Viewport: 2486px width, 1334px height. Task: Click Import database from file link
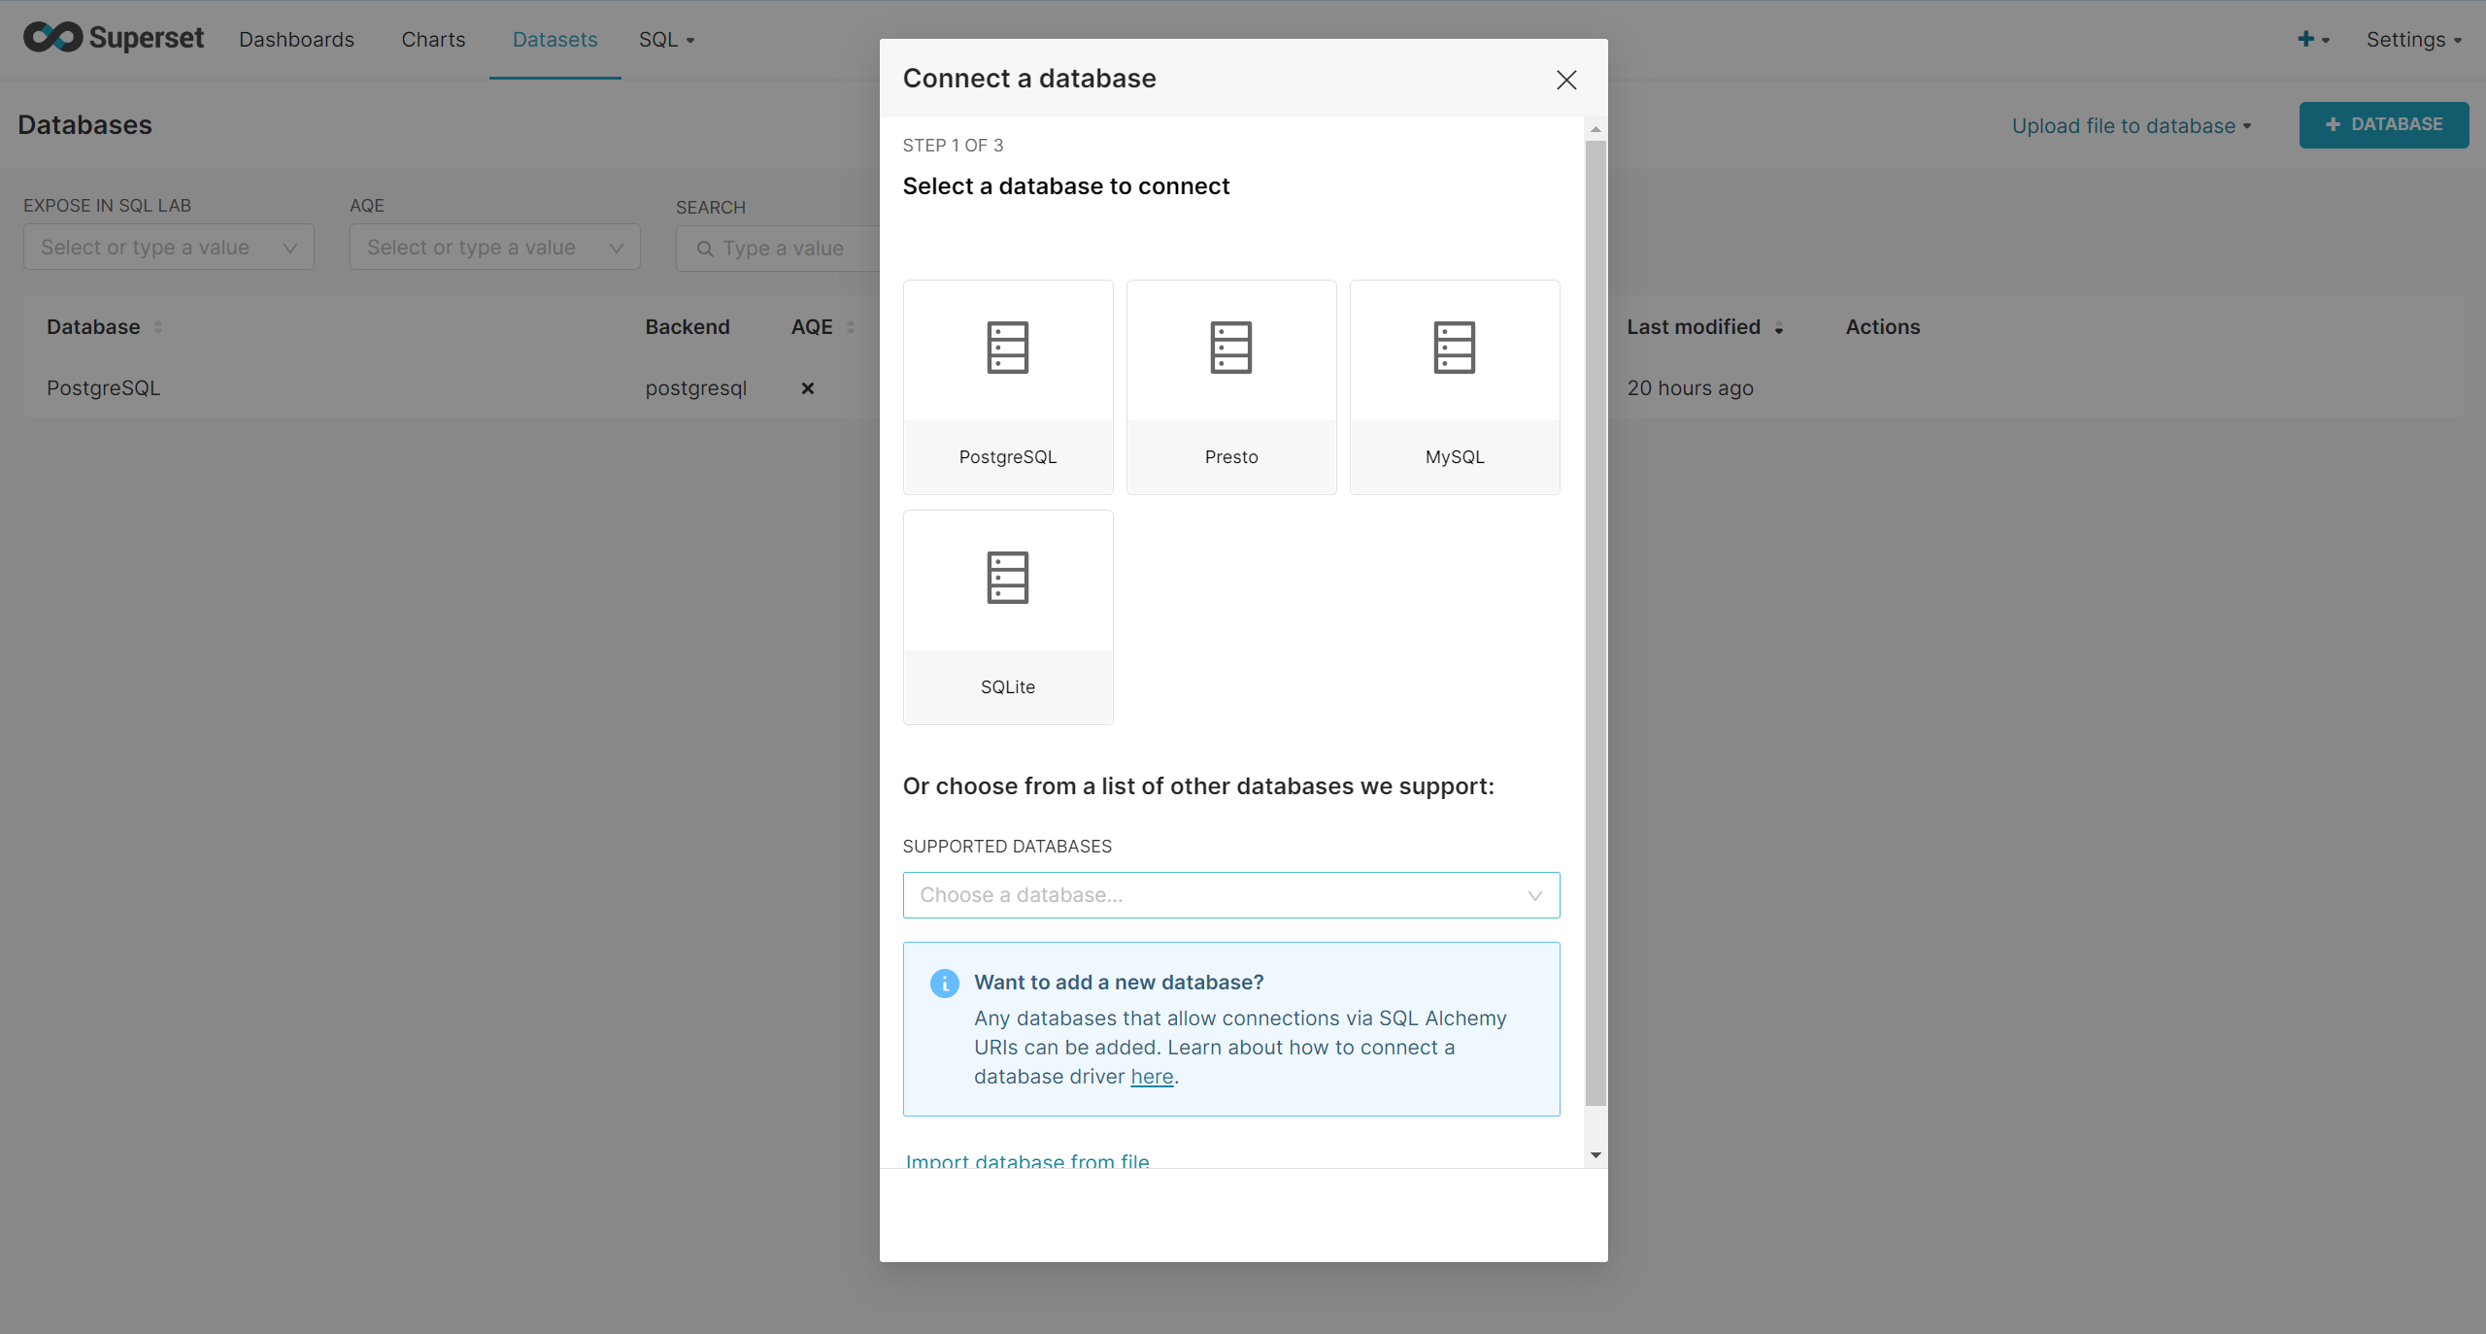click(x=1026, y=1160)
